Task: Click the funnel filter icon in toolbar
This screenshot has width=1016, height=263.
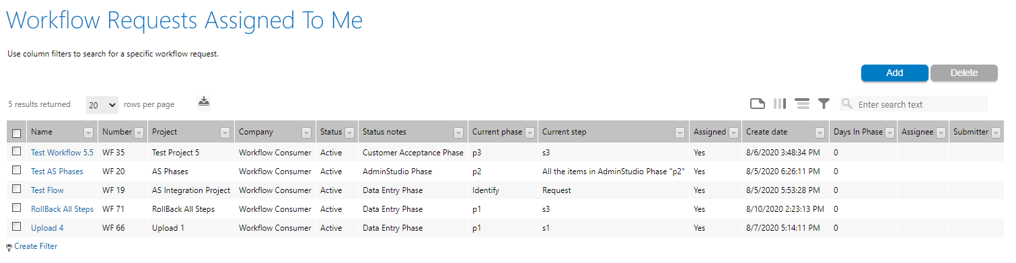Action: tap(824, 104)
